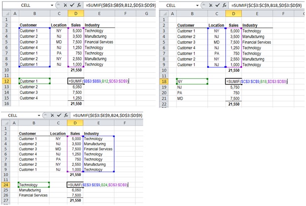The image size is (306, 206).
Task: Click the 21,550 total in row 16
Action: pos(76,104)
